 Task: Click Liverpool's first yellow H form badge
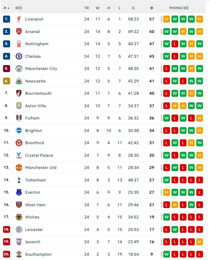(x=167, y=19)
